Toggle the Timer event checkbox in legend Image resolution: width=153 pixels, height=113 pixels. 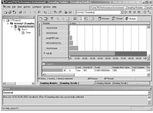pos(64,70)
